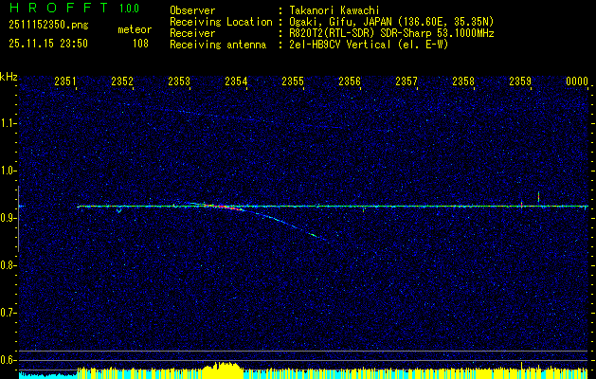596x379 pixels.
Task: Click the 2354 time marker
Action: click(236, 81)
